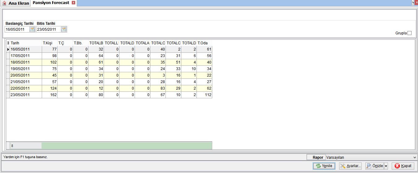The width and height of the screenshot is (418, 173).
Task: Expand the Önizle dropdown arrow
Action: [386, 166]
